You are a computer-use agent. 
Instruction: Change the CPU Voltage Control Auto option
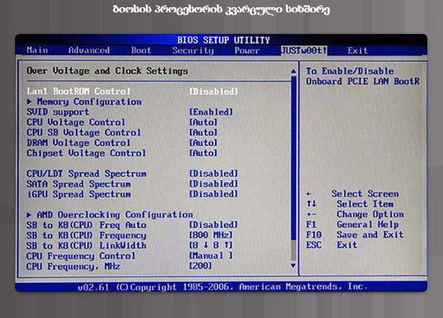coord(203,122)
